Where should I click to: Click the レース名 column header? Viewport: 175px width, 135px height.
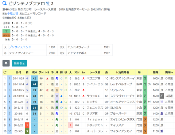(x=95, y=72)
